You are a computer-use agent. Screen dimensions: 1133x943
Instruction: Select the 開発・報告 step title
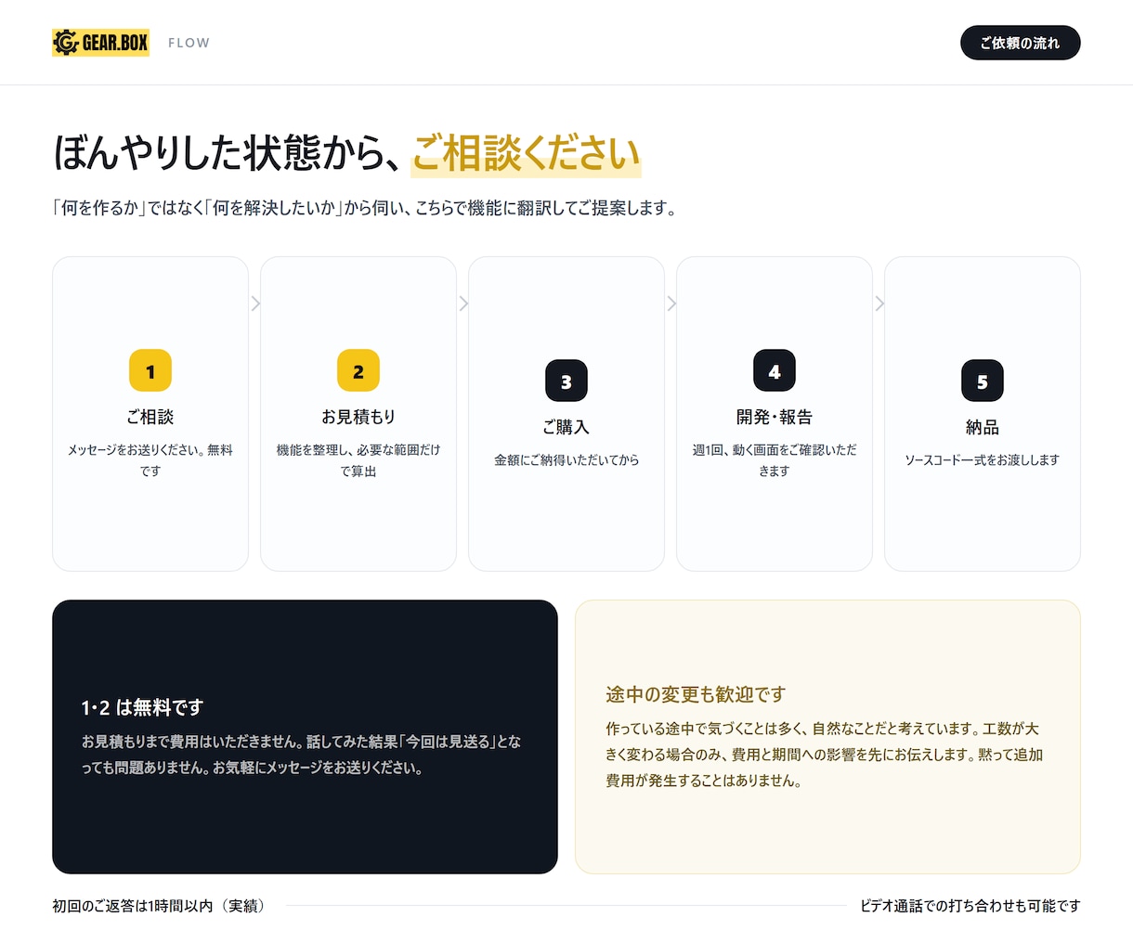(x=775, y=417)
